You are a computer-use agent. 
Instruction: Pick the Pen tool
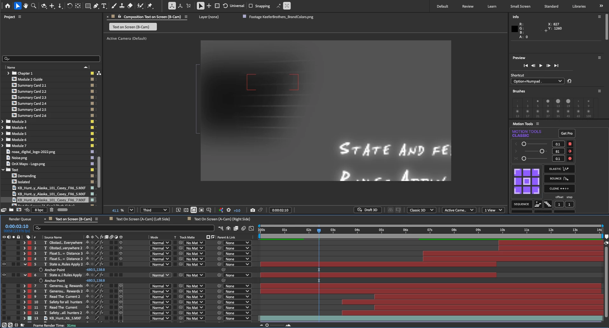96,6
